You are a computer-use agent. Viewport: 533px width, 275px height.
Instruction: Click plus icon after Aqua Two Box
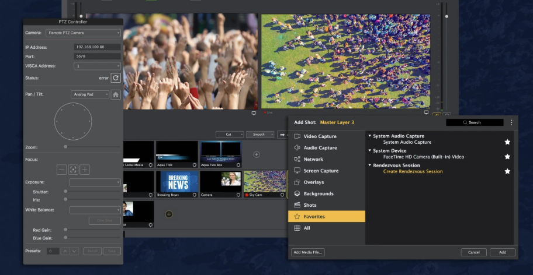[256, 154]
